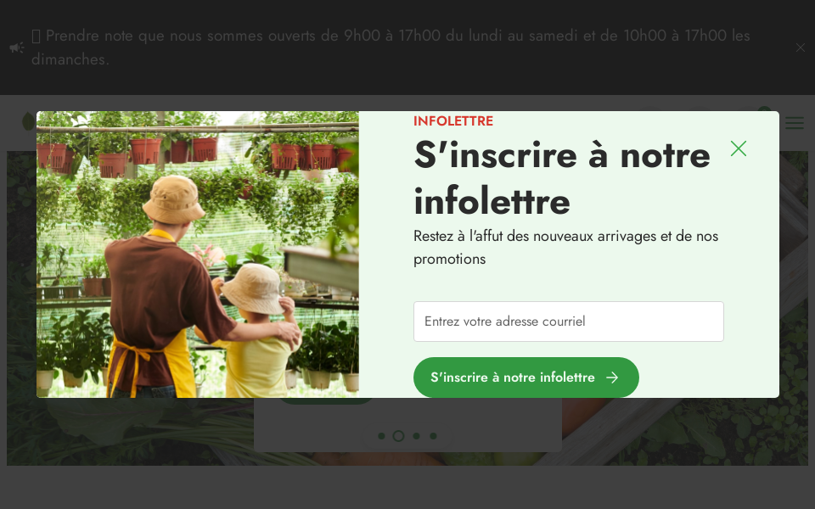Click the red 'INFOLETTRE' label

point(453,121)
